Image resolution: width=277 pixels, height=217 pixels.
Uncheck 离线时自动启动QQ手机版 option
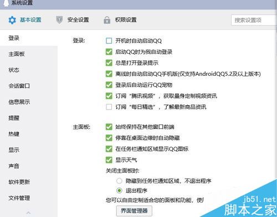point(109,74)
